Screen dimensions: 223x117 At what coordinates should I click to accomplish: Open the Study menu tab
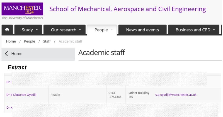point(28,30)
